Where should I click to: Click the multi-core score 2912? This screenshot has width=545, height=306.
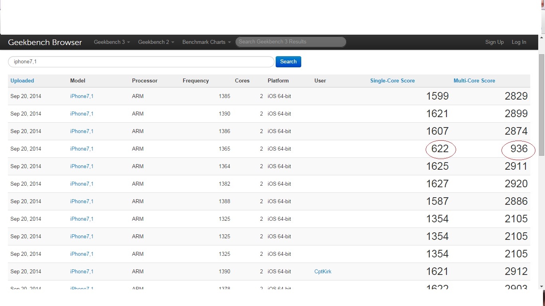[516, 271]
